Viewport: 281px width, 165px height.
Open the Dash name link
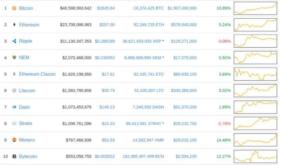click(x=24, y=107)
